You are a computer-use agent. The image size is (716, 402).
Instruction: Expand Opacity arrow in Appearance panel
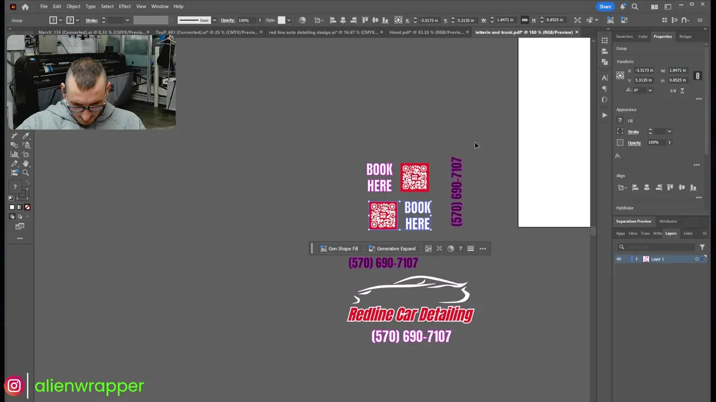pyautogui.click(x=670, y=142)
